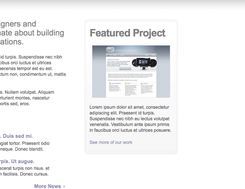Click the line 'ctum non, condimentum ut, mattis'
The image size is (245, 189).
33,74
